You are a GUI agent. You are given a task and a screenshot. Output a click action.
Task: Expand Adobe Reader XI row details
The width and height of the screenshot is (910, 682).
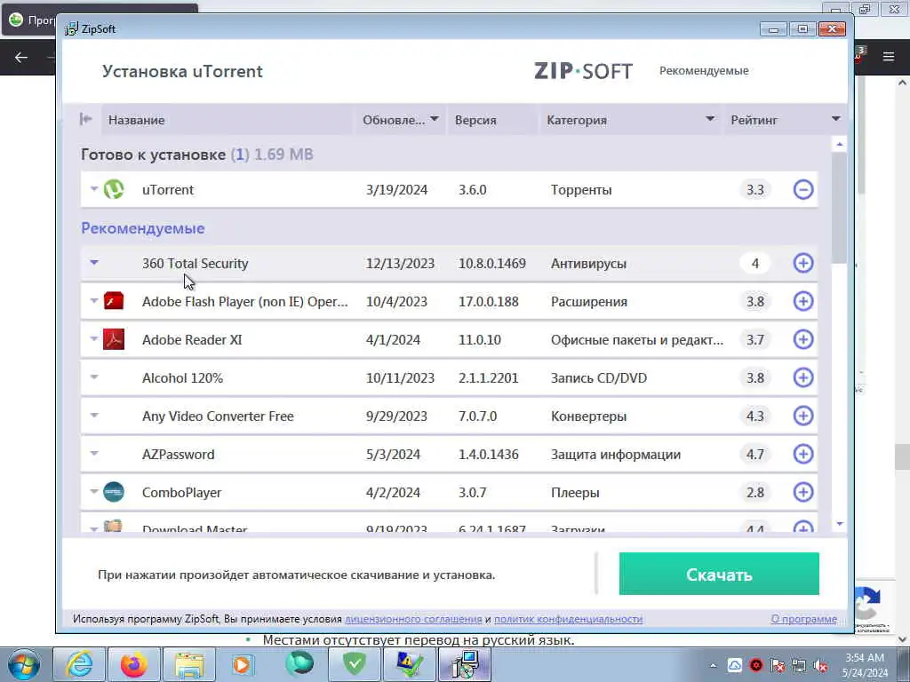[x=94, y=338]
